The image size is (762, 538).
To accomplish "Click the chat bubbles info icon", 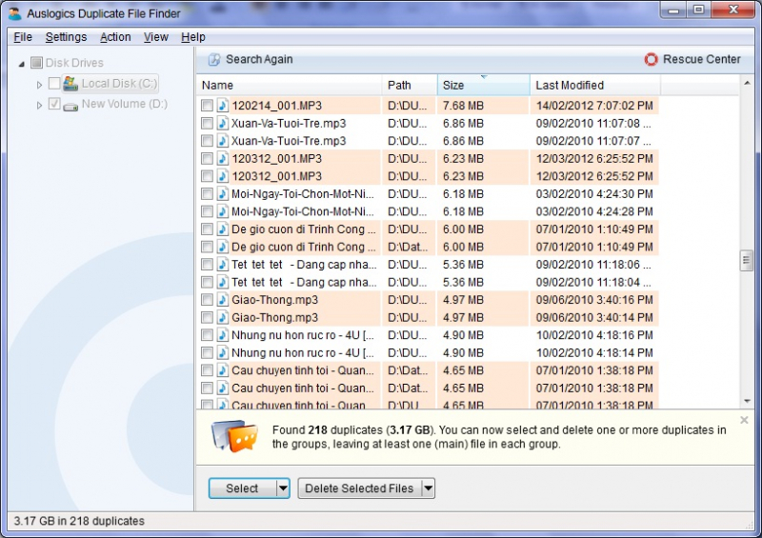I will (x=234, y=435).
